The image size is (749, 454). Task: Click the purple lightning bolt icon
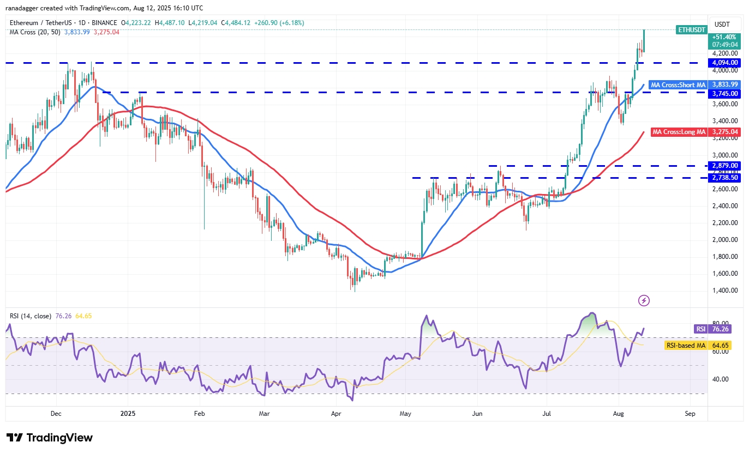click(644, 300)
